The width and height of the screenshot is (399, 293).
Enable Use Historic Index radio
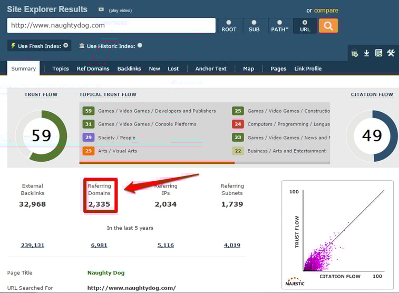point(140,45)
